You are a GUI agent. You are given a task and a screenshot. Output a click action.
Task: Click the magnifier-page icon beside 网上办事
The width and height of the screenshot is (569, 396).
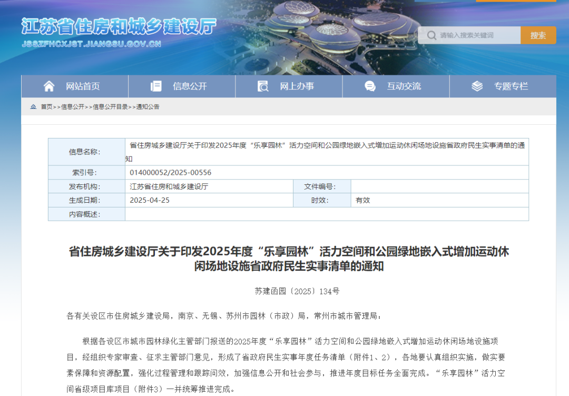coord(263,86)
